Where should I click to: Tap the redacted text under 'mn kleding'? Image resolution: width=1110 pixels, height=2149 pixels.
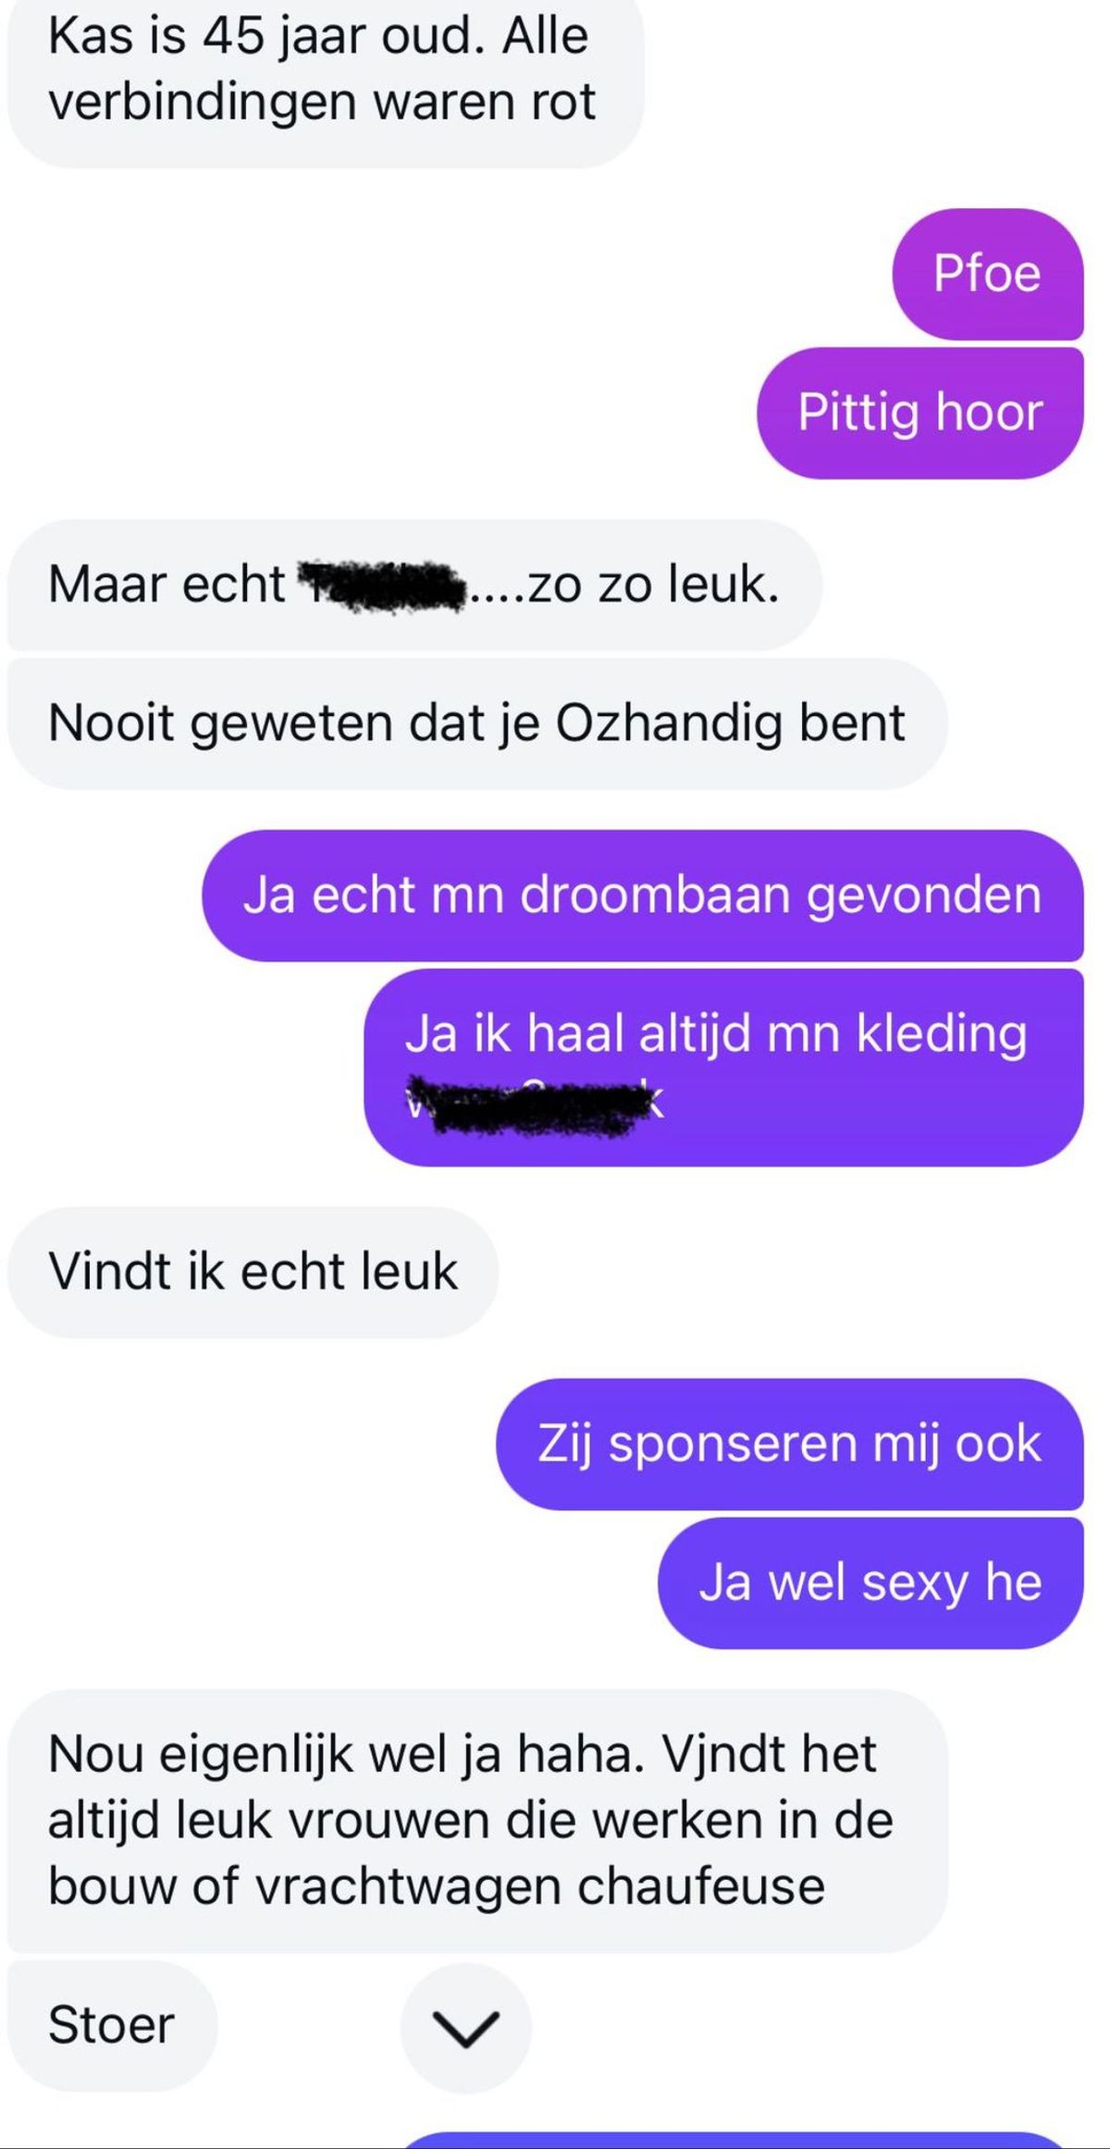pyautogui.click(x=535, y=1103)
